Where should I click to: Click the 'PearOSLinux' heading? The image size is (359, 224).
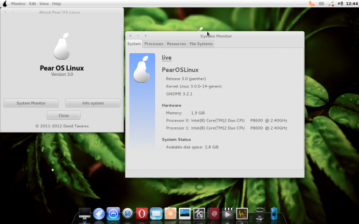click(180, 70)
